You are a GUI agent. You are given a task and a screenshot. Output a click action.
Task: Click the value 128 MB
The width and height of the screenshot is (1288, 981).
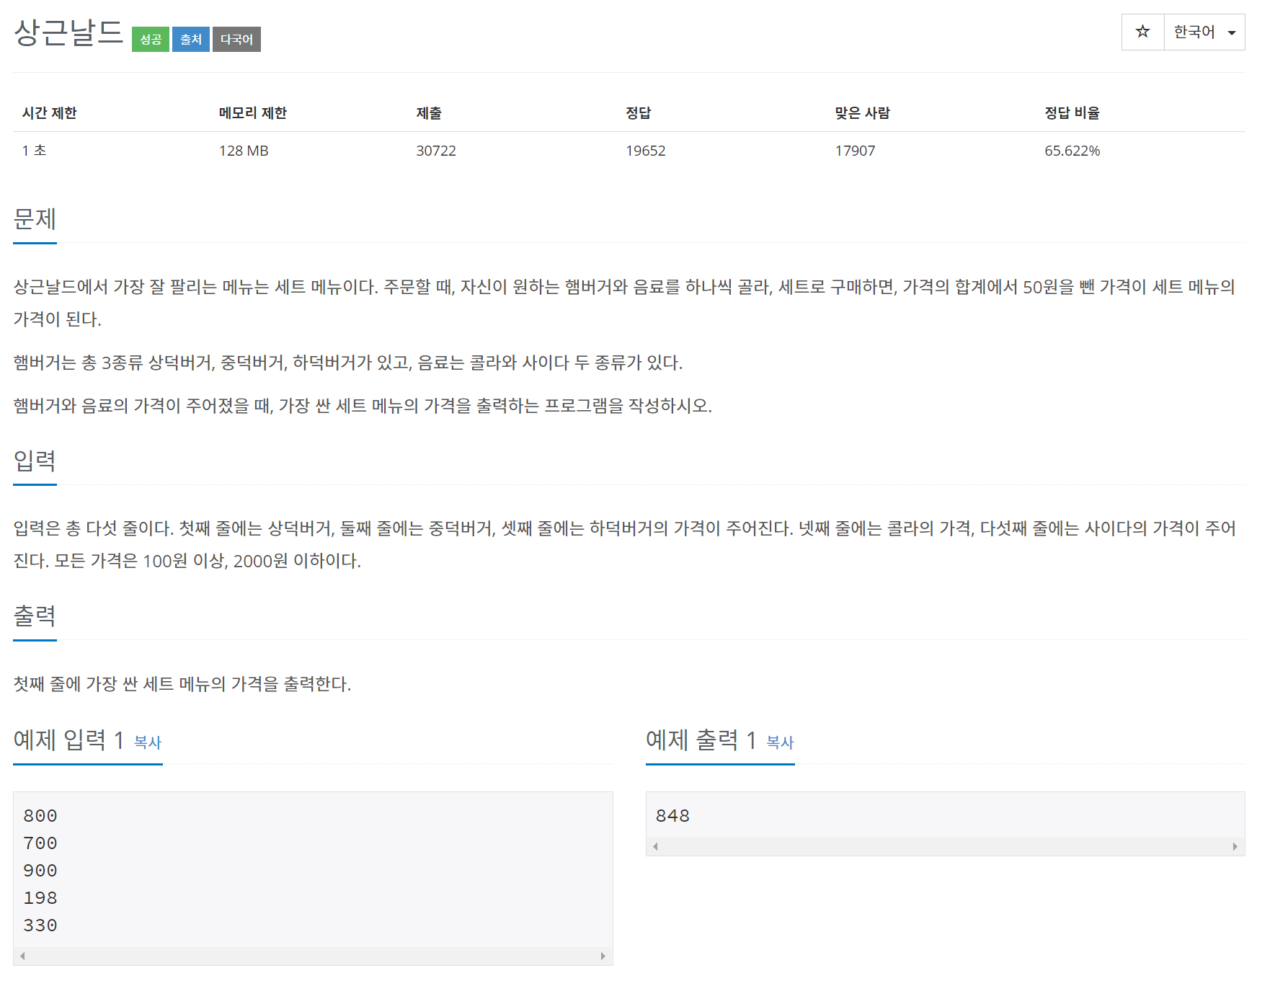244,151
